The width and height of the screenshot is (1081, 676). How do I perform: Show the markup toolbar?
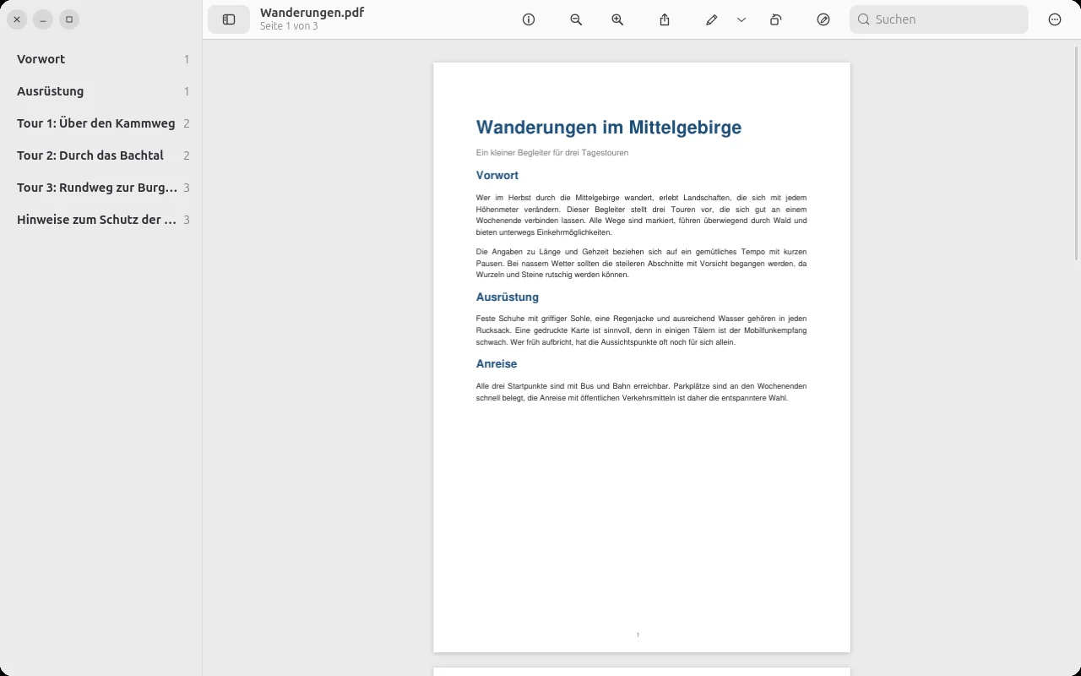[823, 19]
